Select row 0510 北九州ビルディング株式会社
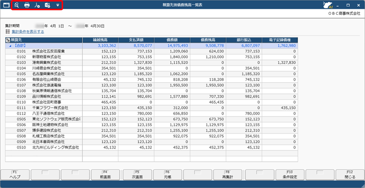The height and width of the screenshot is (188, 365). click(x=151, y=147)
